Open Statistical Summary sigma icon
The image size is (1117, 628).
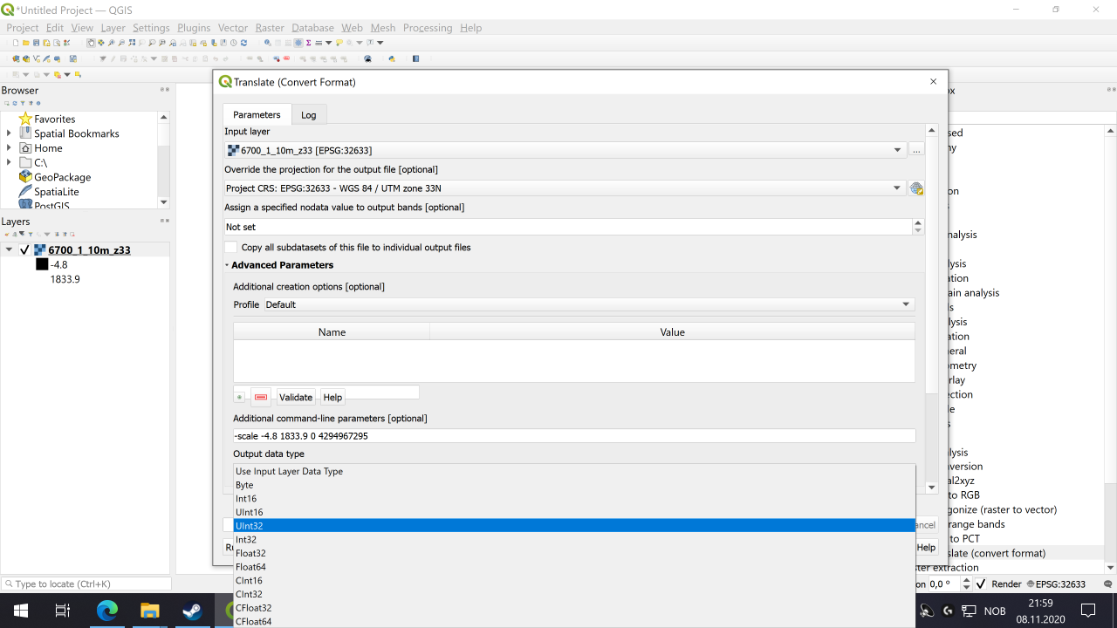pos(309,43)
